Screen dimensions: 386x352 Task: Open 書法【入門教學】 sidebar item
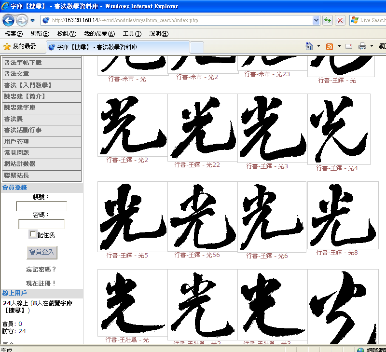(x=42, y=85)
